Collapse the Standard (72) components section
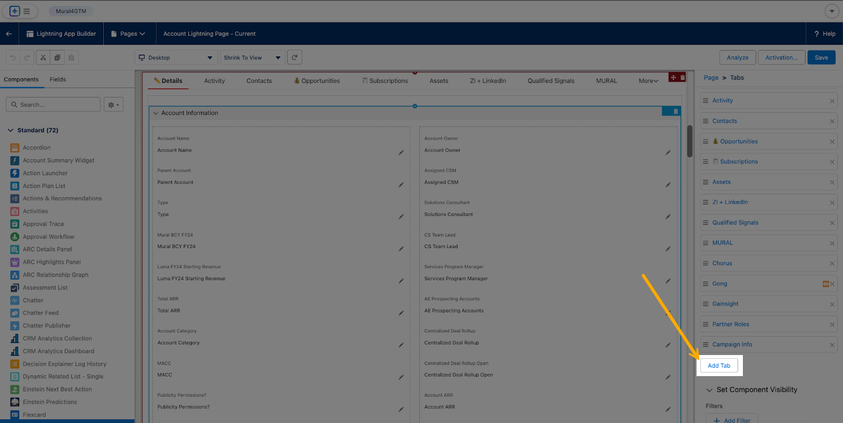Image resolution: width=843 pixels, height=423 pixels. (x=10, y=130)
